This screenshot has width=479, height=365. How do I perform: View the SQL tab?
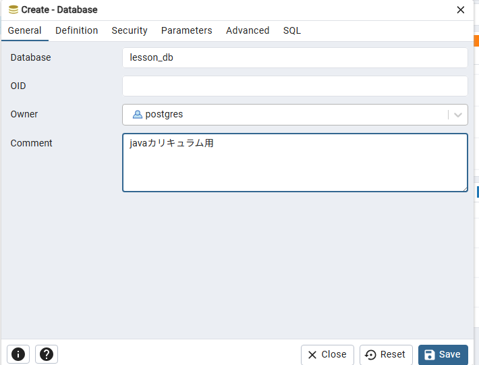[292, 30]
